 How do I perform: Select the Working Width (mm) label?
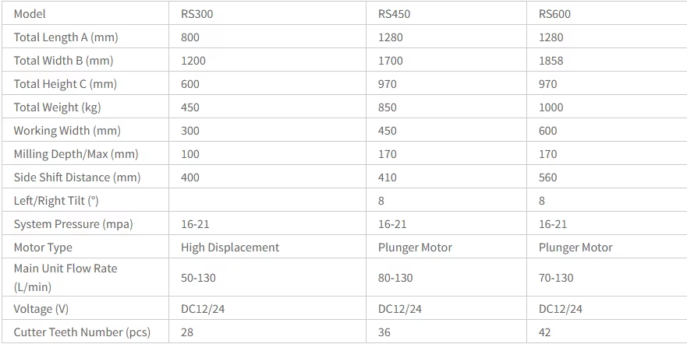point(67,131)
